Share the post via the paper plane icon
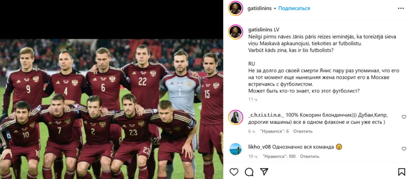Viewport: 410px width, 179px height. coord(264,172)
